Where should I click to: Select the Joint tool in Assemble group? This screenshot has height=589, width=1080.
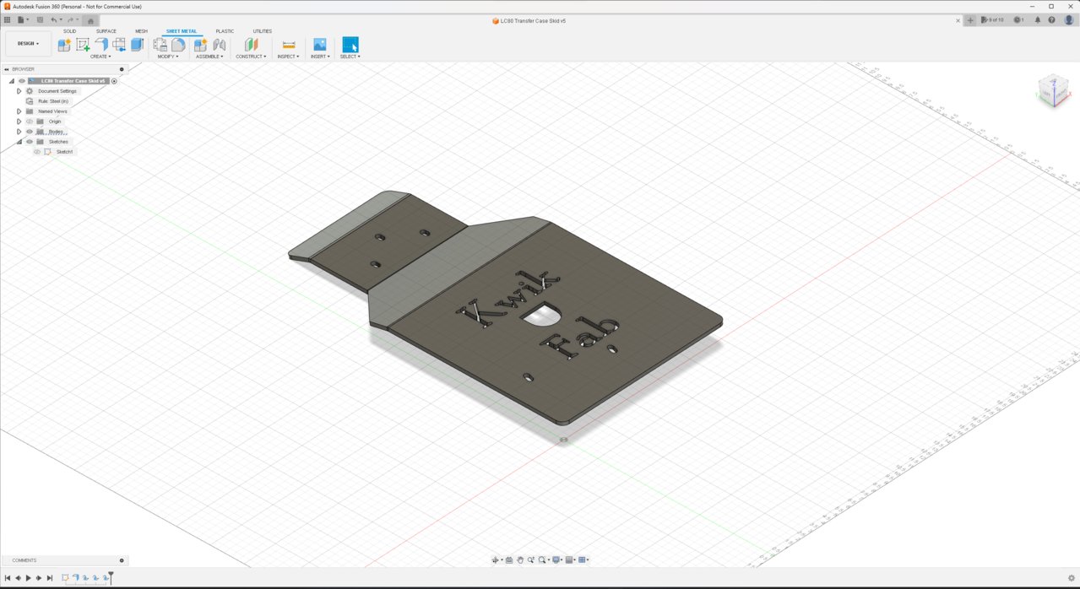[219, 45]
